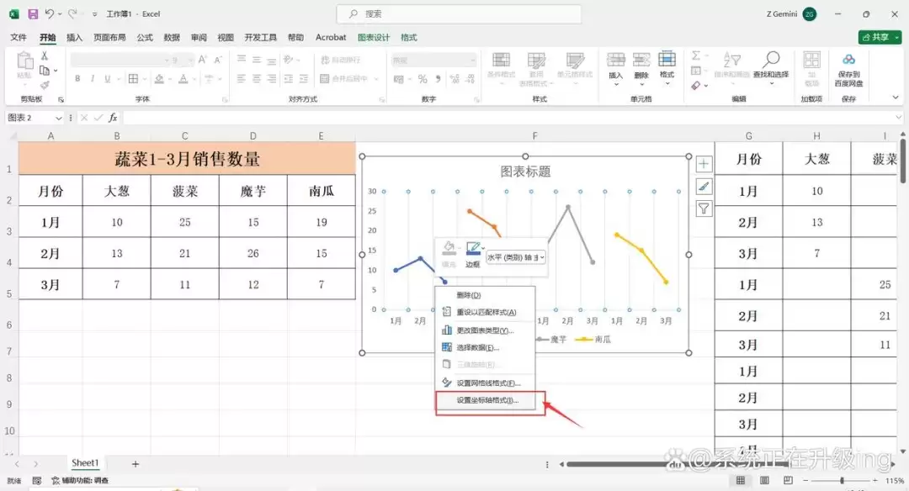Image resolution: width=909 pixels, height=491 pixels.
Task: Click the Z Gemini account avatar
Action: coord(810,14)
